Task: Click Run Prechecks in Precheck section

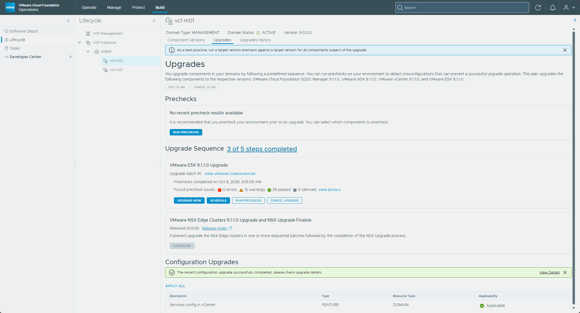Action: pos(186,132)
